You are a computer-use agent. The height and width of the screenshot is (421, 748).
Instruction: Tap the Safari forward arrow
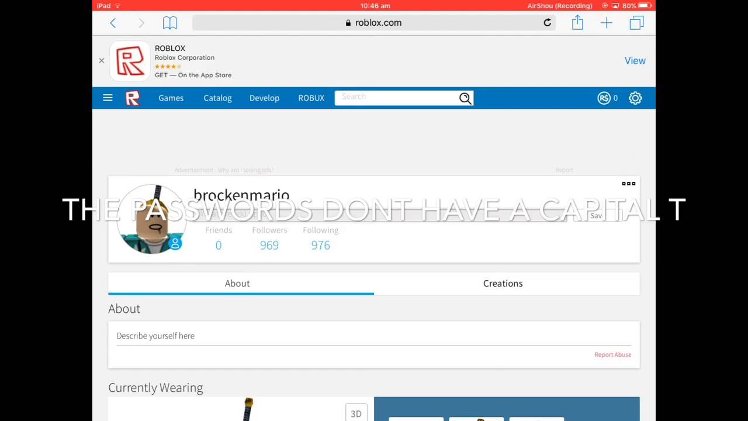point(141,23)
